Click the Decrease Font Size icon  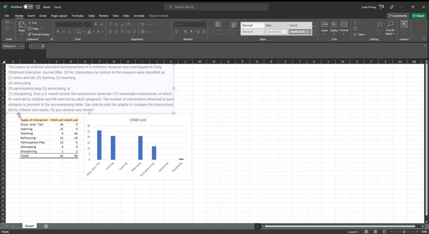coord(101,24)
